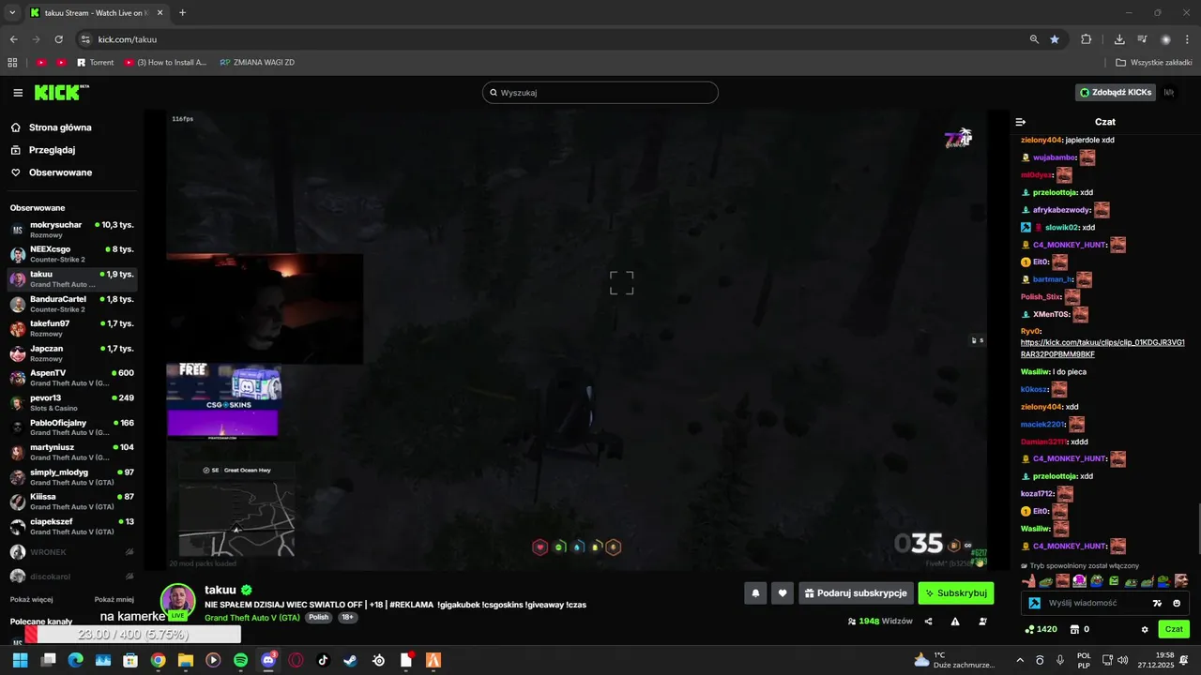Open BanduraCartel channel in the sidebar
This screenshot has height=675, width=1201.
[72, 304]
